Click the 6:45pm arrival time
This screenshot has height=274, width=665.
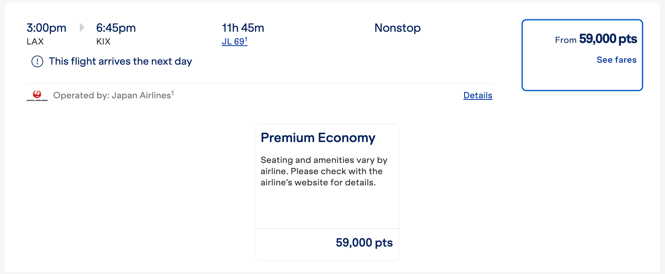click(116, 27)
